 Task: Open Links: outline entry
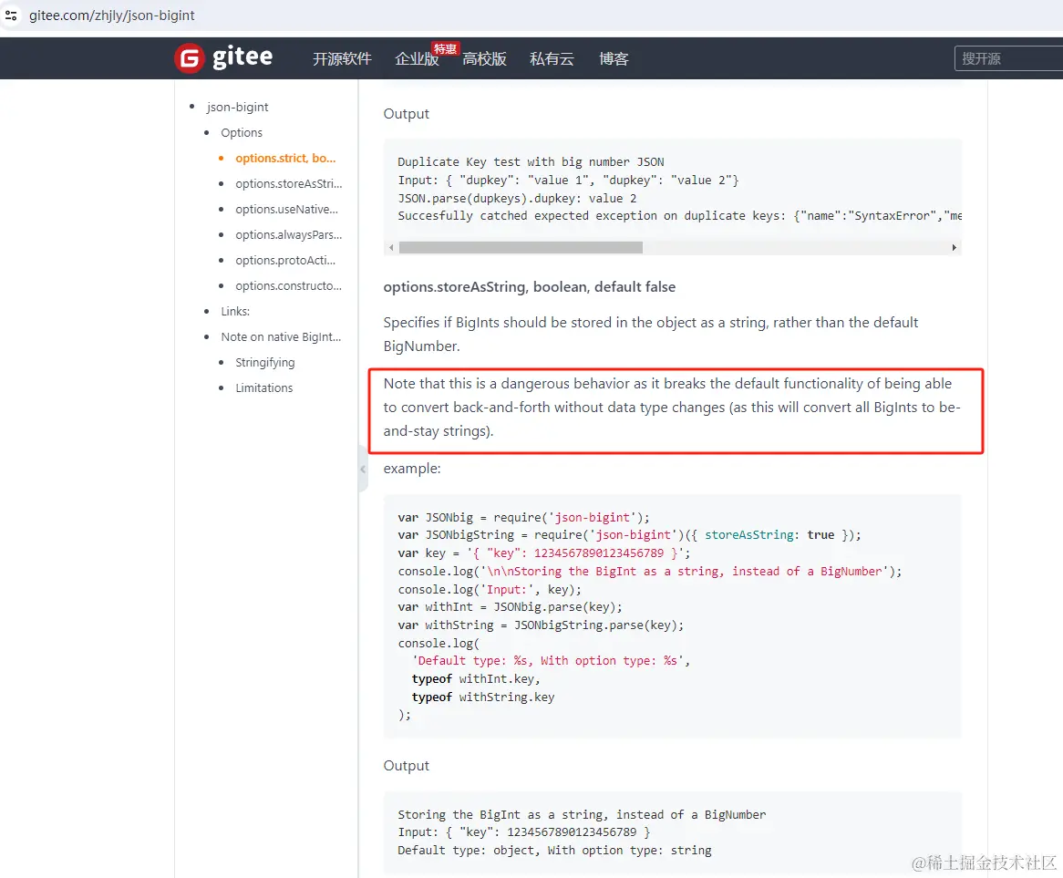pos(235,311)
